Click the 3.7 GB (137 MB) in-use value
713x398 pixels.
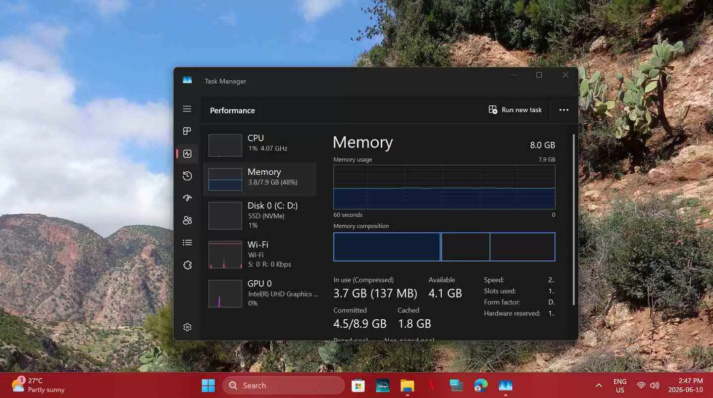(375, 293)
